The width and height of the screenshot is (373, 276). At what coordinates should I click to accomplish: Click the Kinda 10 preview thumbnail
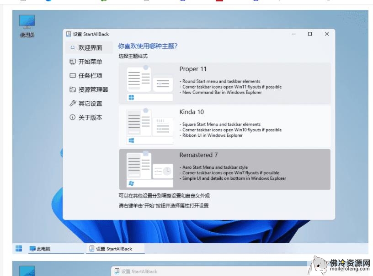point(149,127)
